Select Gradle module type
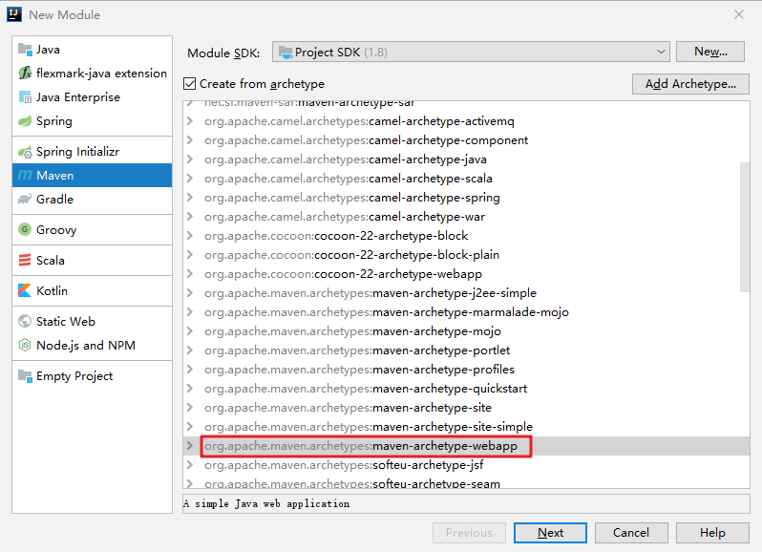Viewport: 762px width, 552px height. click(x=93, y=200)
